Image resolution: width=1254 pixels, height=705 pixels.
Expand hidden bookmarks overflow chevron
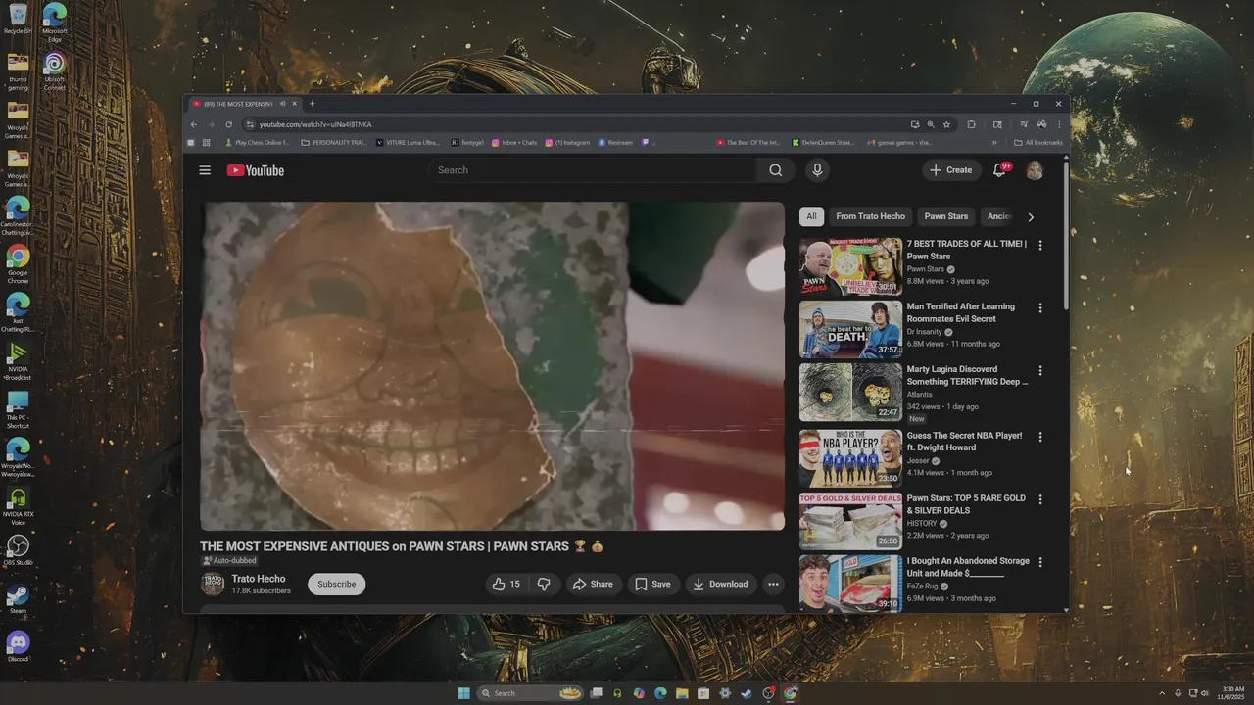coord(994,143)
